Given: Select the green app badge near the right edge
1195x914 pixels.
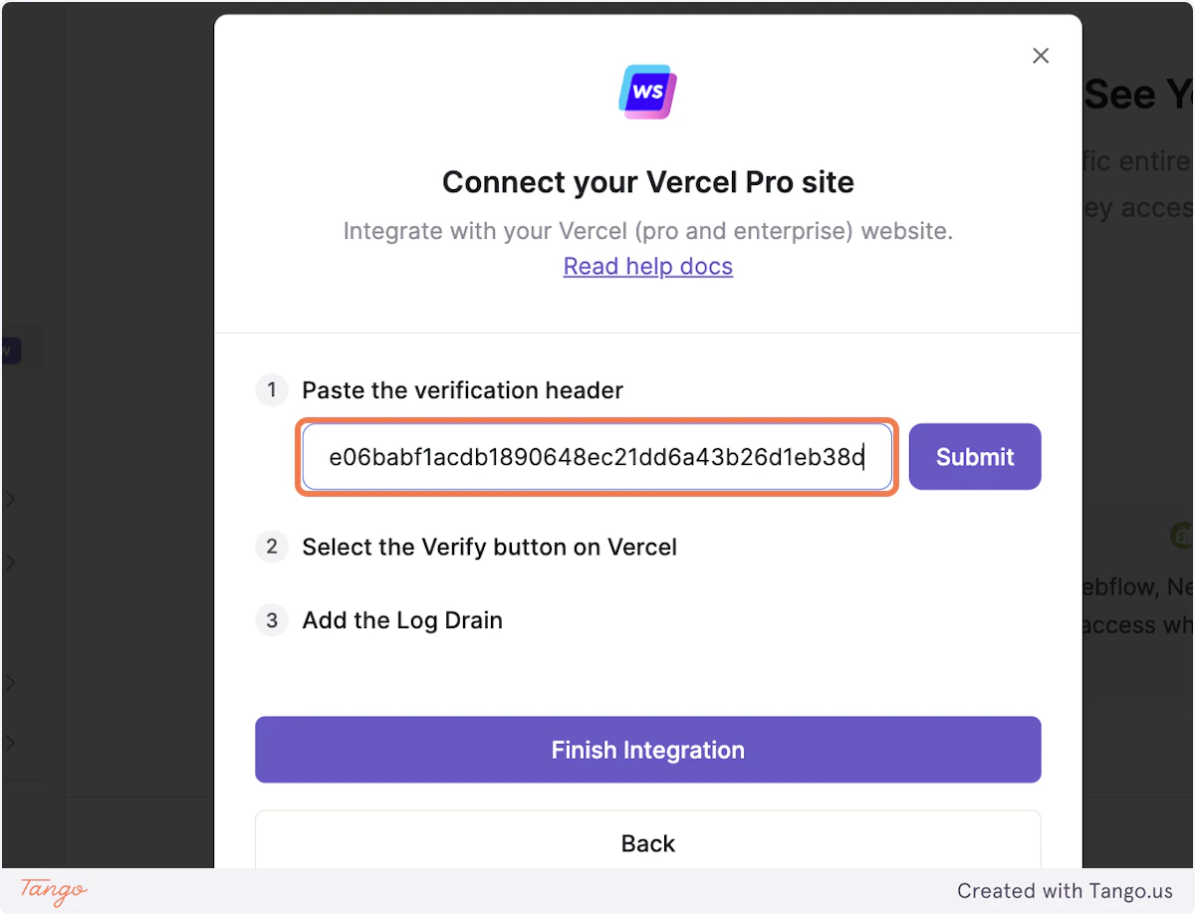Looking at the screenshot, I should coord(1181,535).
